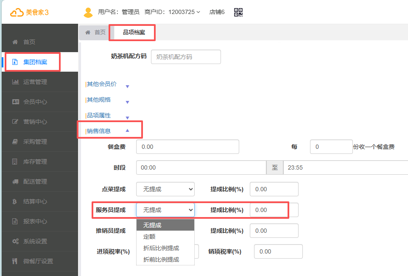Click the 时段 end time 23:55 field
408x276 pixels.
tap(346, 167)
